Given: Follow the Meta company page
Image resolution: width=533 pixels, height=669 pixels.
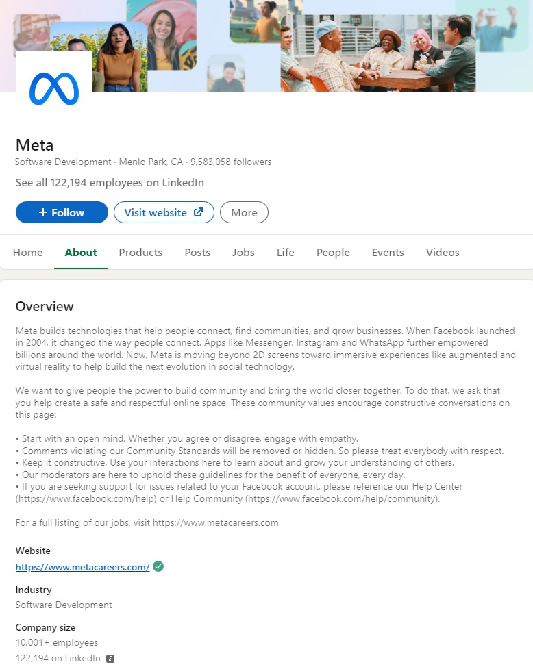Looking at the screenshot, I should (x=62, y=212).
